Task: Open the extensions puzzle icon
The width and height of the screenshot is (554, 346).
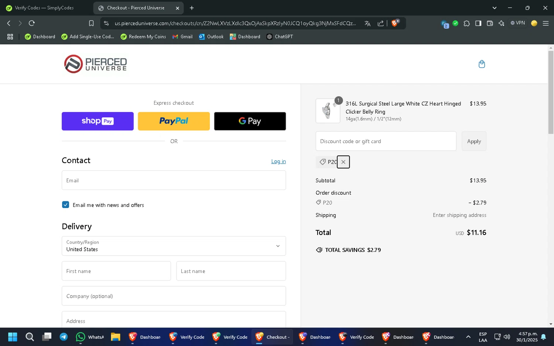Action: [x=466, y=23]
